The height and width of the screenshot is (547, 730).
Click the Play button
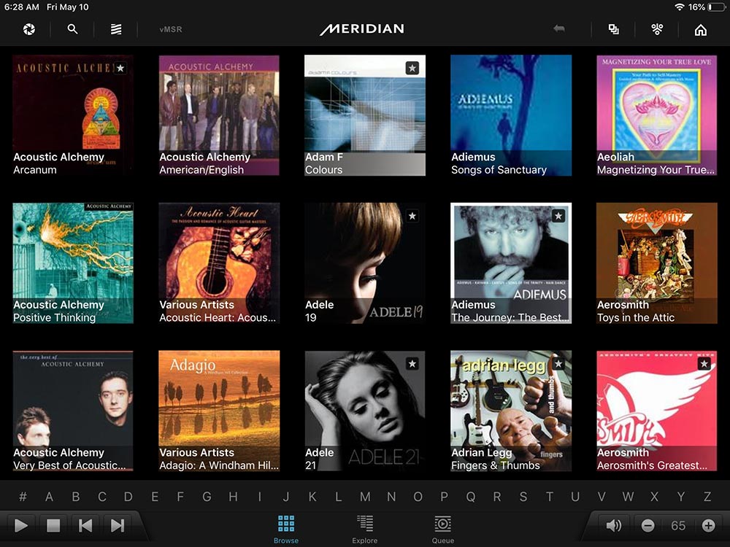(x=21, y=526)
